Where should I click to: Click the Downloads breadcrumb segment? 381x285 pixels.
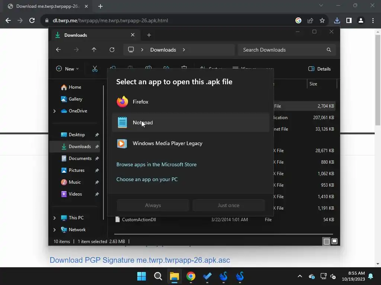(163, 50)
